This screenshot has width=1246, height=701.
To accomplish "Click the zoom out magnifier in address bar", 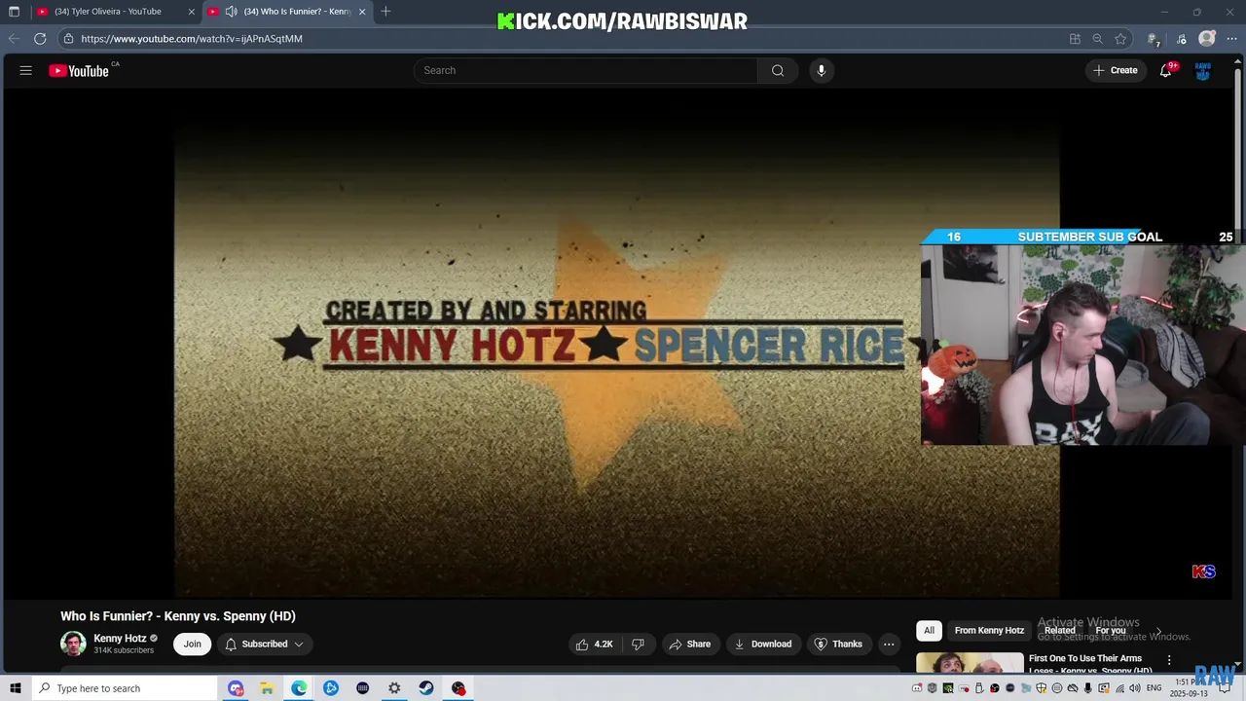I will [1098, 39].
